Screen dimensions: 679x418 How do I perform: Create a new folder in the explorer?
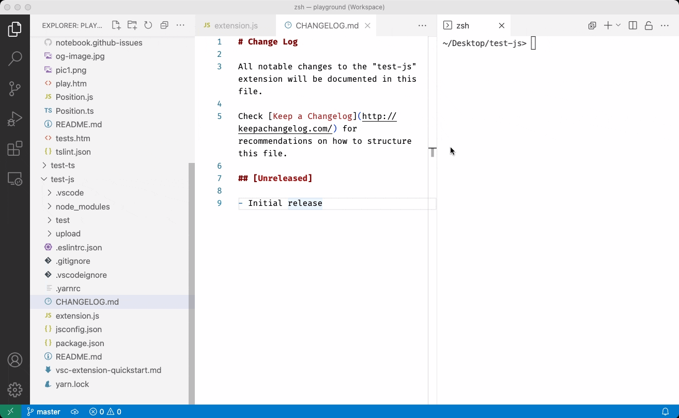pos(131,24)
